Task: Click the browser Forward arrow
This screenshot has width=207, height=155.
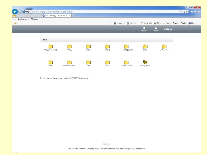Action: [x=20, y=11]
